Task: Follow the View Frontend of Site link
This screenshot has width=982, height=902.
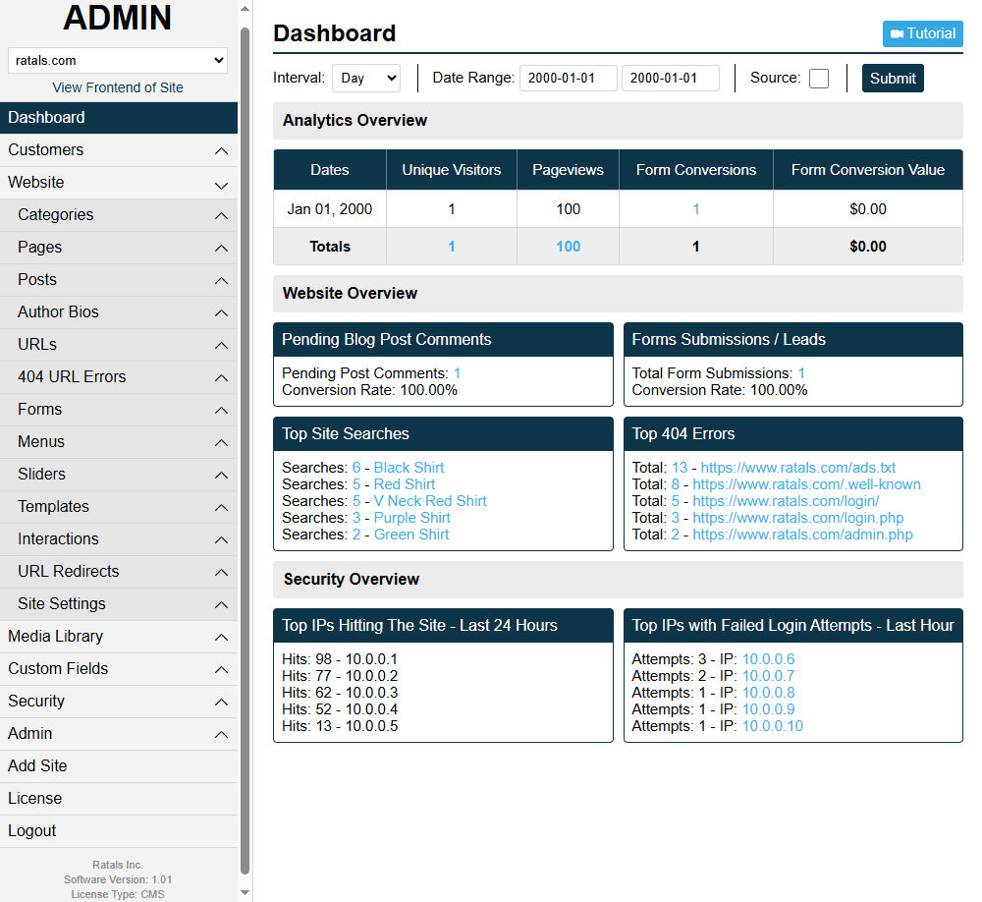Action: pos(118,87)
